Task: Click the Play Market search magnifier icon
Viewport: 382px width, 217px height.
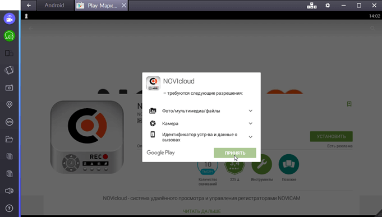Action: [x=372, y=29]
